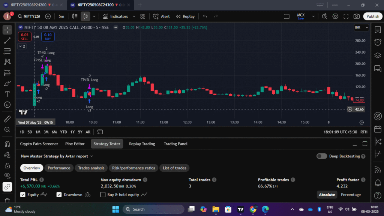Toggle the Deep Backtesting switch

321,156
